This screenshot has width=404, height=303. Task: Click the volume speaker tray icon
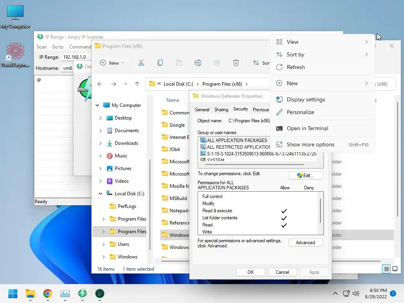[356, 294]
